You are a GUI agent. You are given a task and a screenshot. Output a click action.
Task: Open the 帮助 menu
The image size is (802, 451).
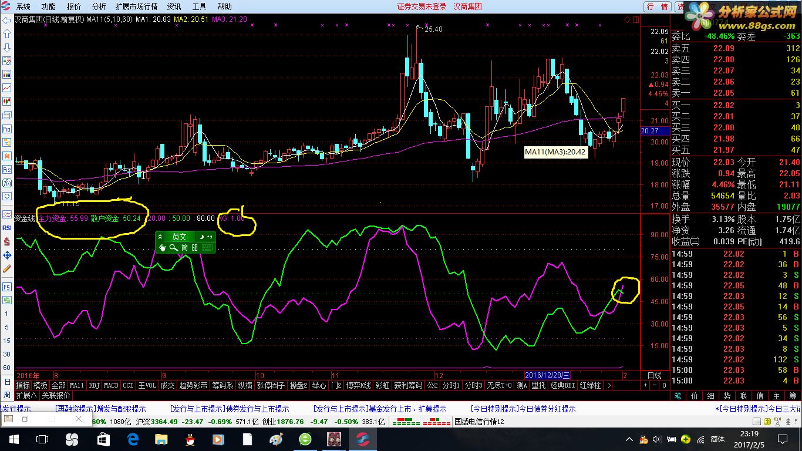(224, 6)
